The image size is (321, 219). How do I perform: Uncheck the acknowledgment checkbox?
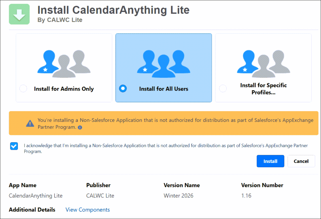14,146
